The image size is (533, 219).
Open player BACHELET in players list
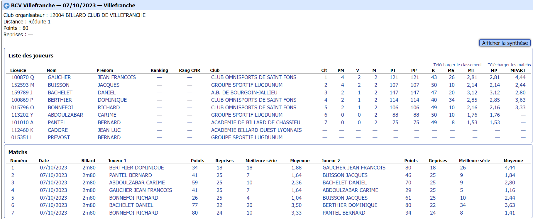[60, 93]
